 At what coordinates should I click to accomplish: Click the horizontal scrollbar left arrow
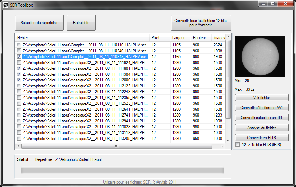tap(18, 146)
